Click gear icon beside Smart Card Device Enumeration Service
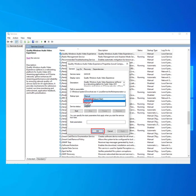Viewport: 196px width, 196px height. (x=60, y=136)
